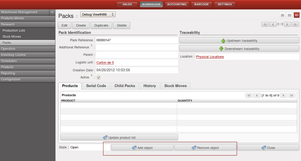The height and width of the screenshot is (161, 301).
Task: Toggle the Active checkbox
Action: [99, 77]
